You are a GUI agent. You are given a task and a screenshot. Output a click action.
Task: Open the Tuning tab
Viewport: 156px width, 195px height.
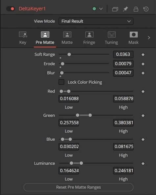point(111,38)
